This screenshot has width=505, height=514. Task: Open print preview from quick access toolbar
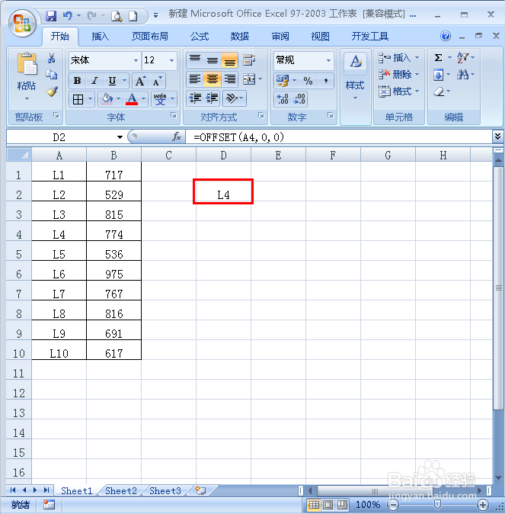[x=117, y=16]
